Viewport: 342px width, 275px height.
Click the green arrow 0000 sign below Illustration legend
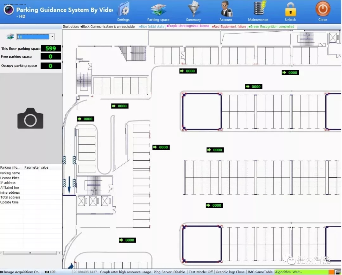[188, 71]
